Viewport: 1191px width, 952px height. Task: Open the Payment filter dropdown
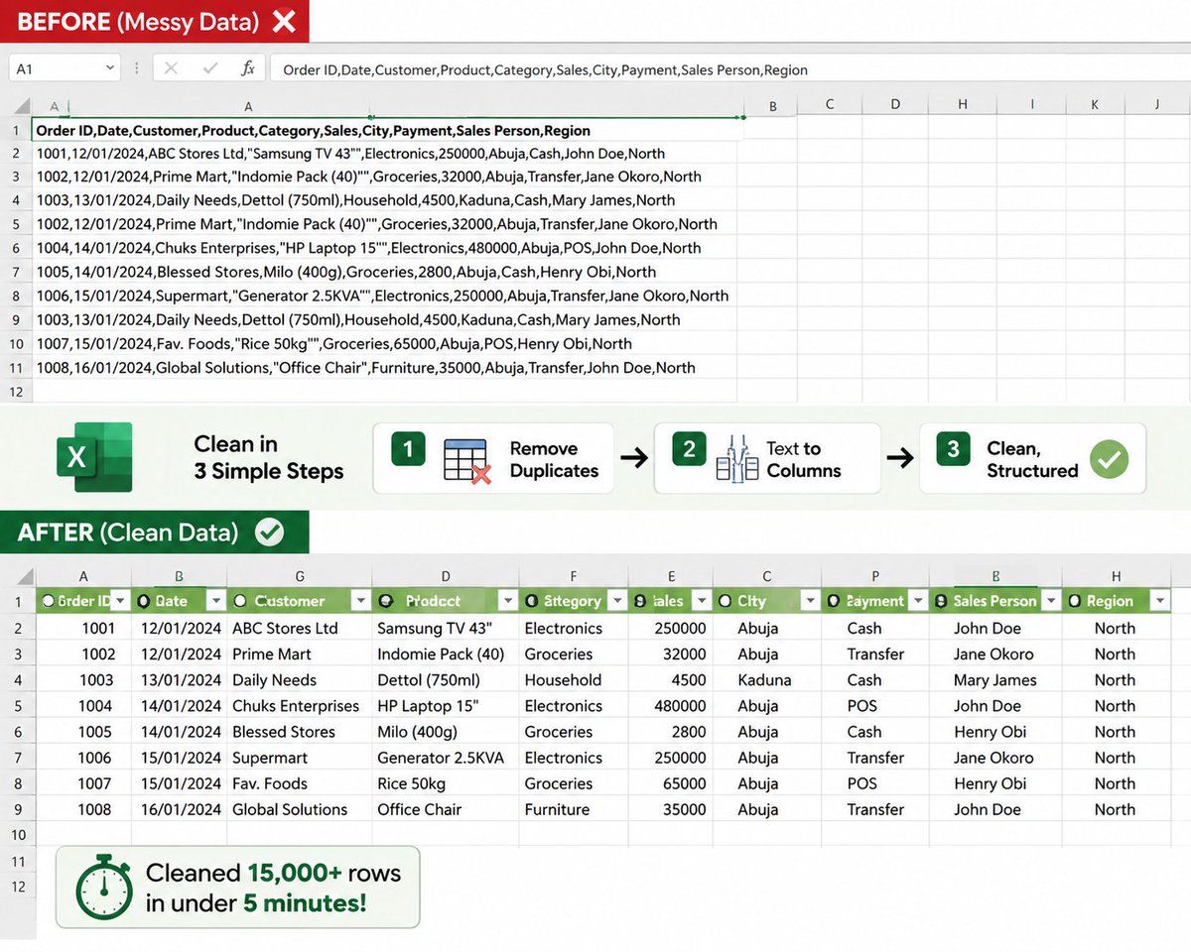pos(919,601)
